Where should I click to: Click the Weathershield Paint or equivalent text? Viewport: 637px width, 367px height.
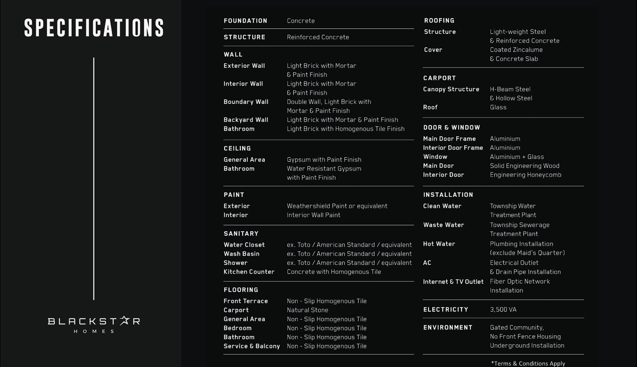(337, 206)
